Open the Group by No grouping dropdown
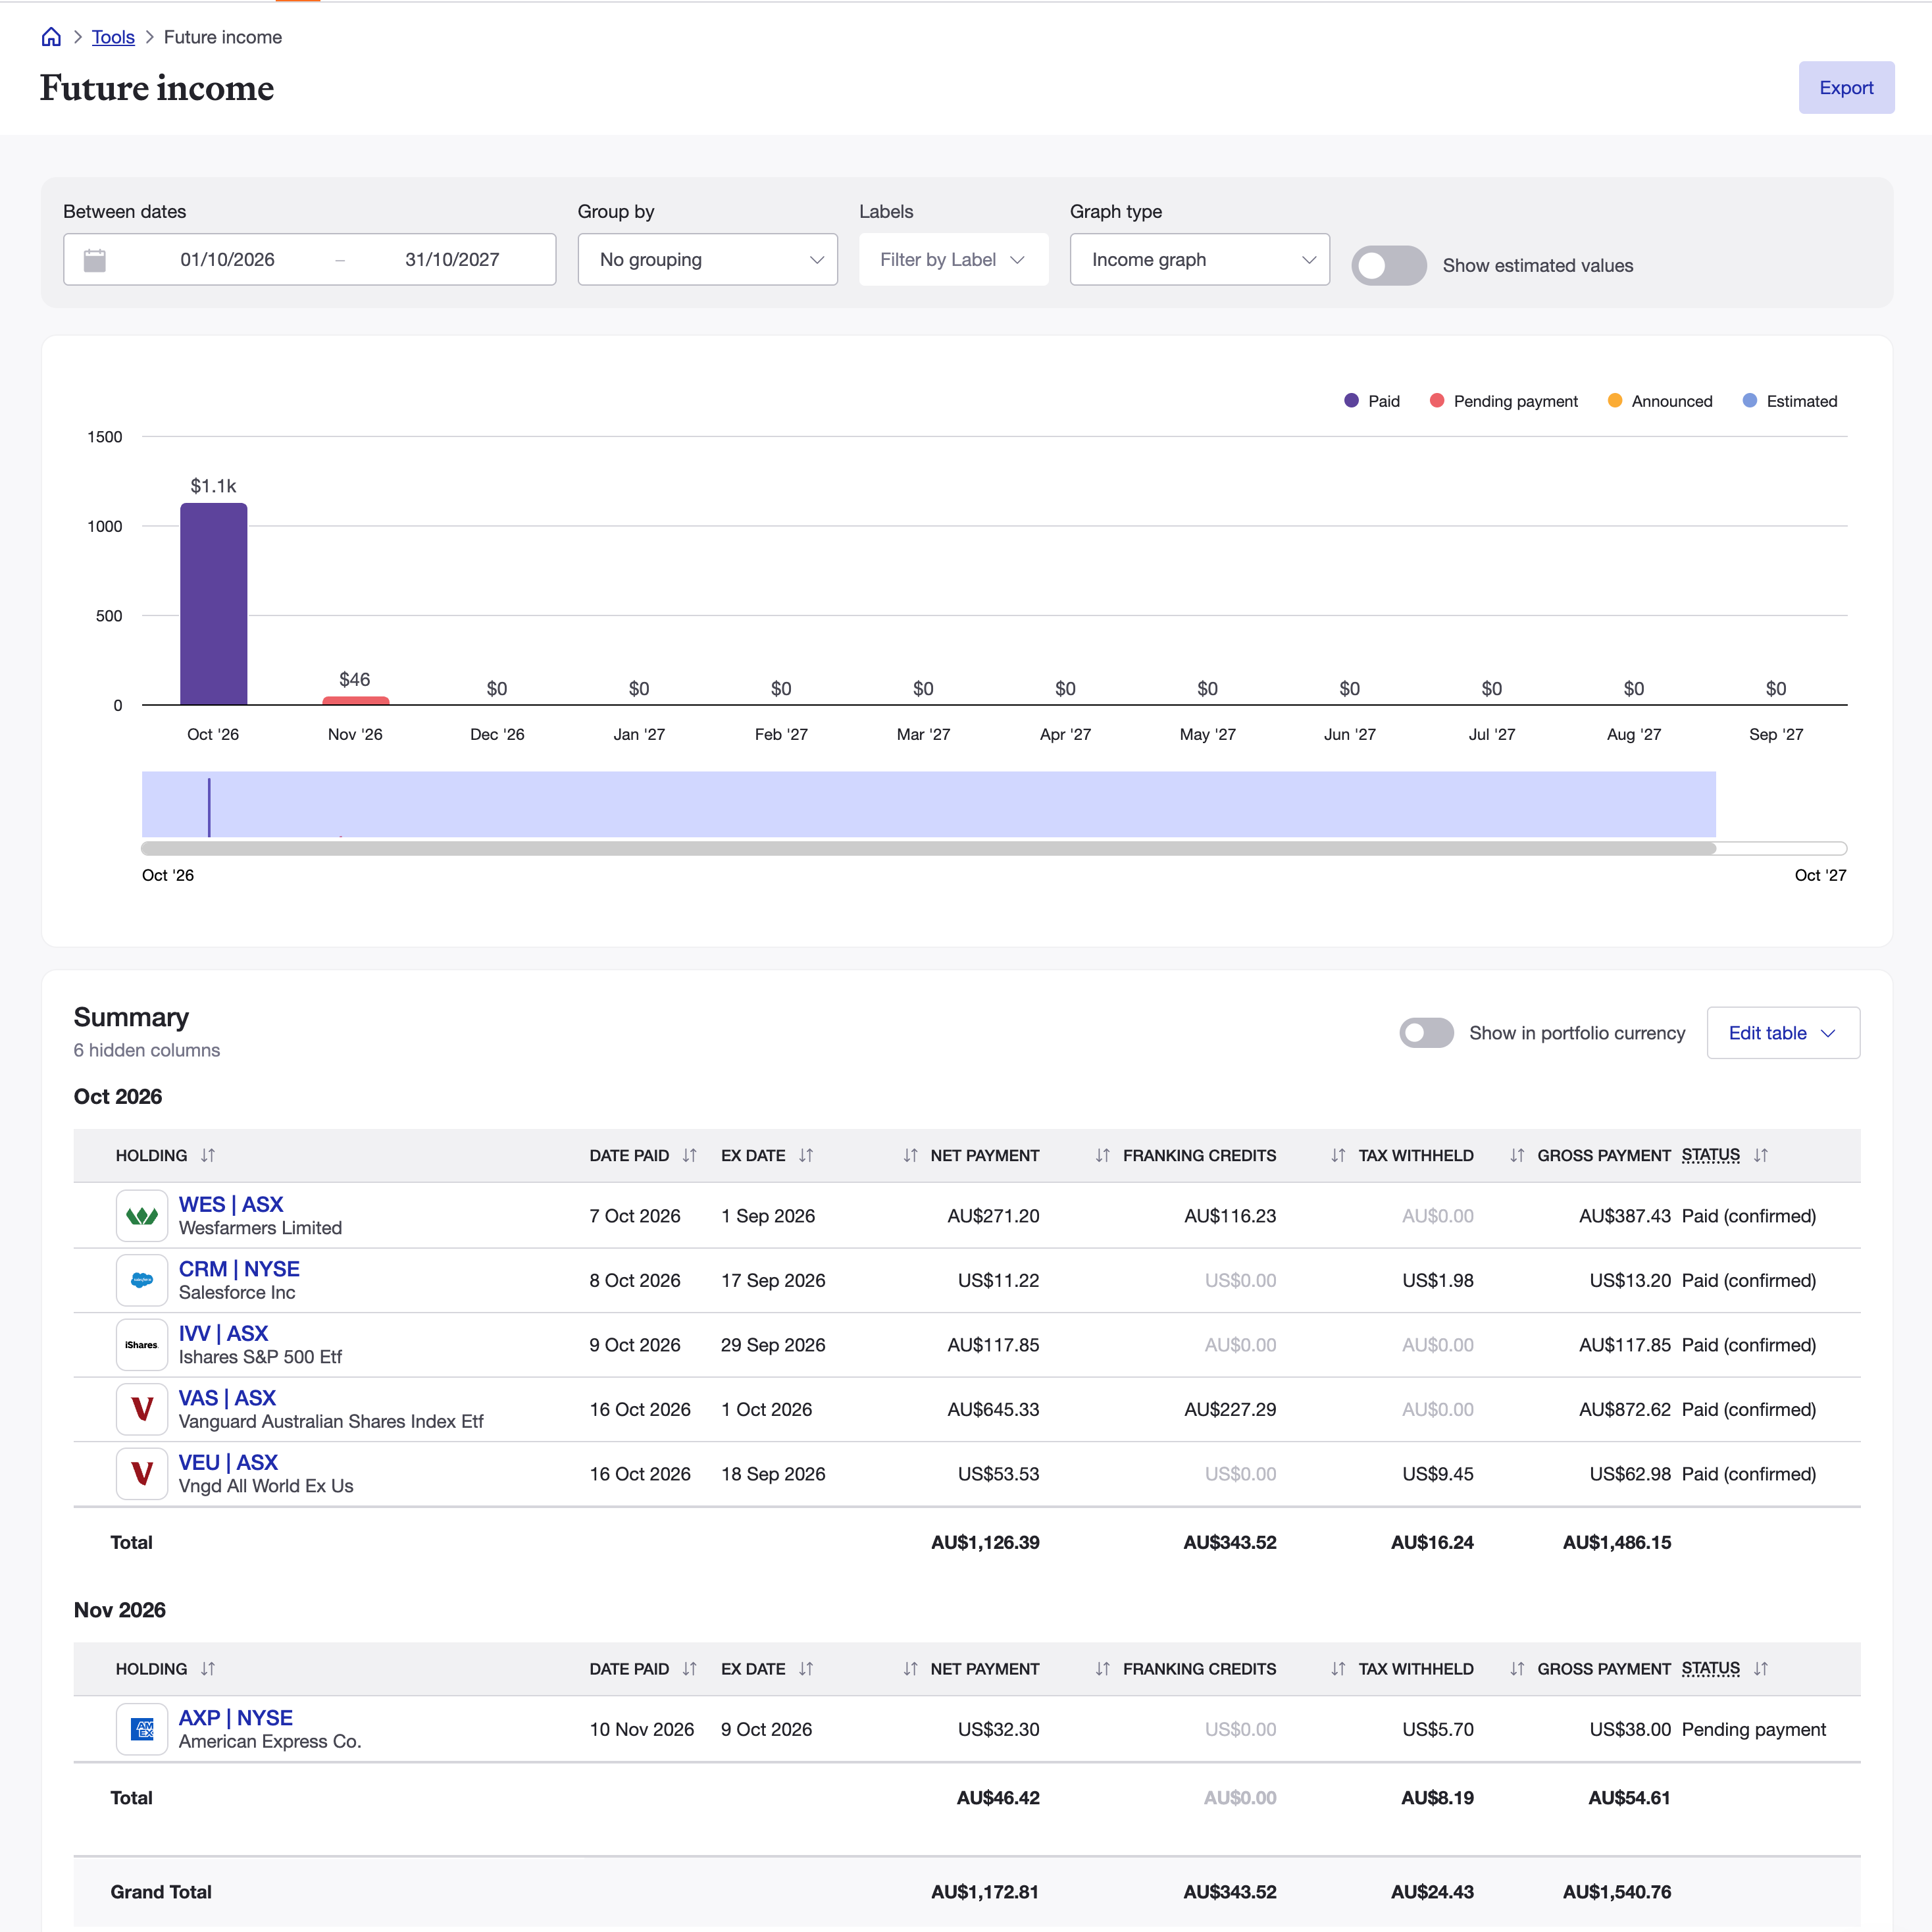 tap(707, 259)
